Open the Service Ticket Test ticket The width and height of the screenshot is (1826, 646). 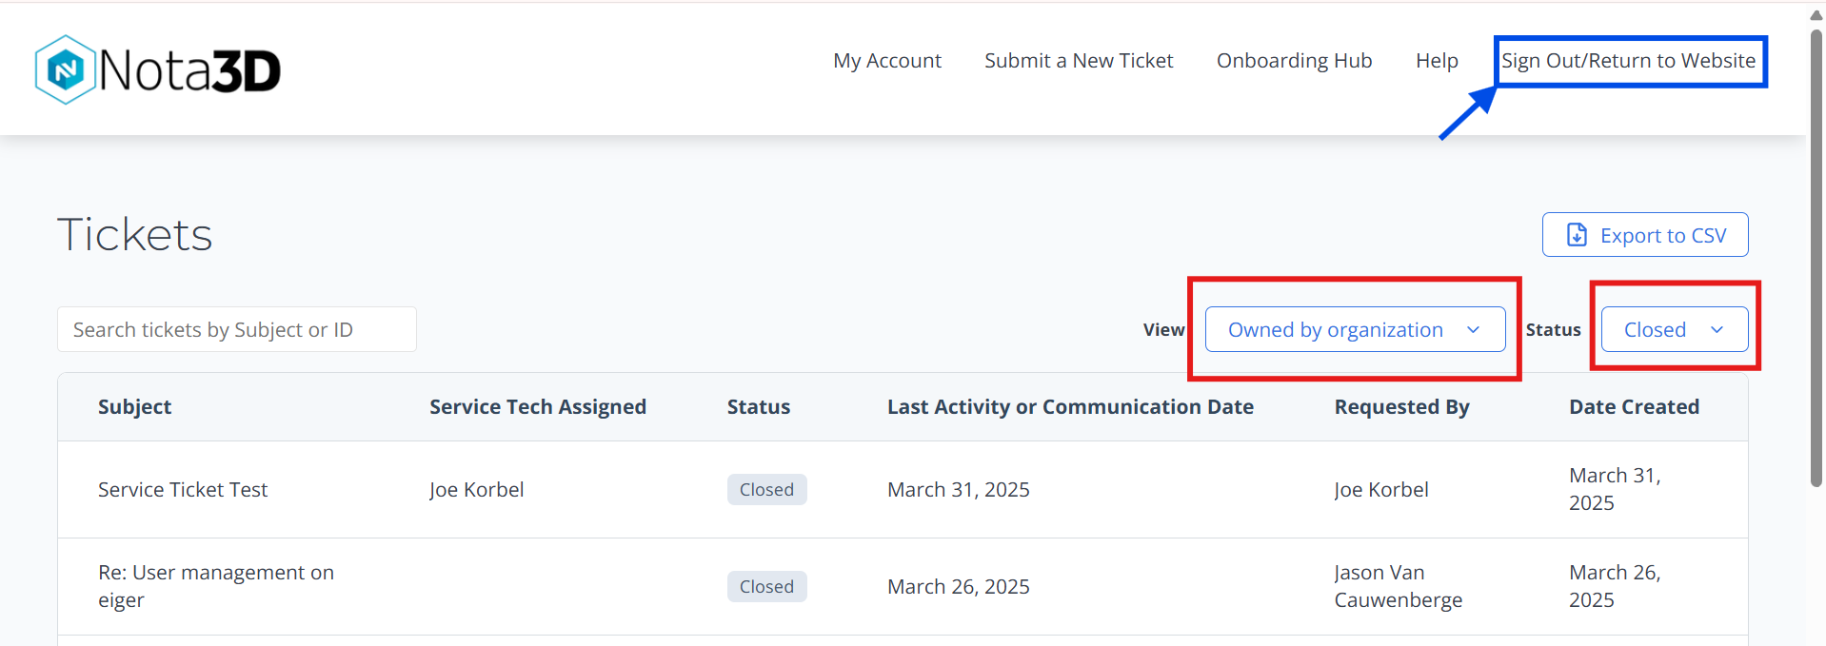pyautogui.click(x=182, y=489)
